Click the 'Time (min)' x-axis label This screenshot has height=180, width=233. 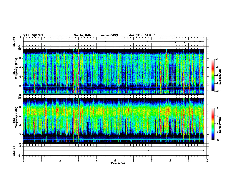pyautogui.click(x=118, y=163)
